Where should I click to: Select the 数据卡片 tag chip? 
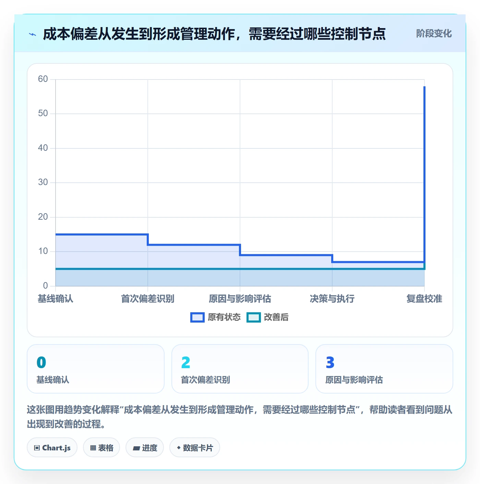pos(195,448)
